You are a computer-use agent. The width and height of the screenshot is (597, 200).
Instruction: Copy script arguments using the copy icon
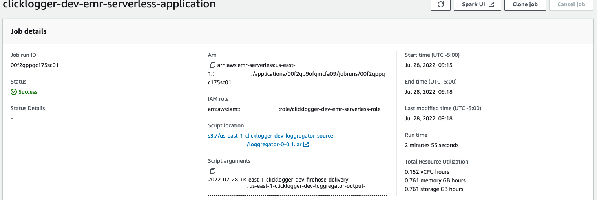tap(212, 171)
